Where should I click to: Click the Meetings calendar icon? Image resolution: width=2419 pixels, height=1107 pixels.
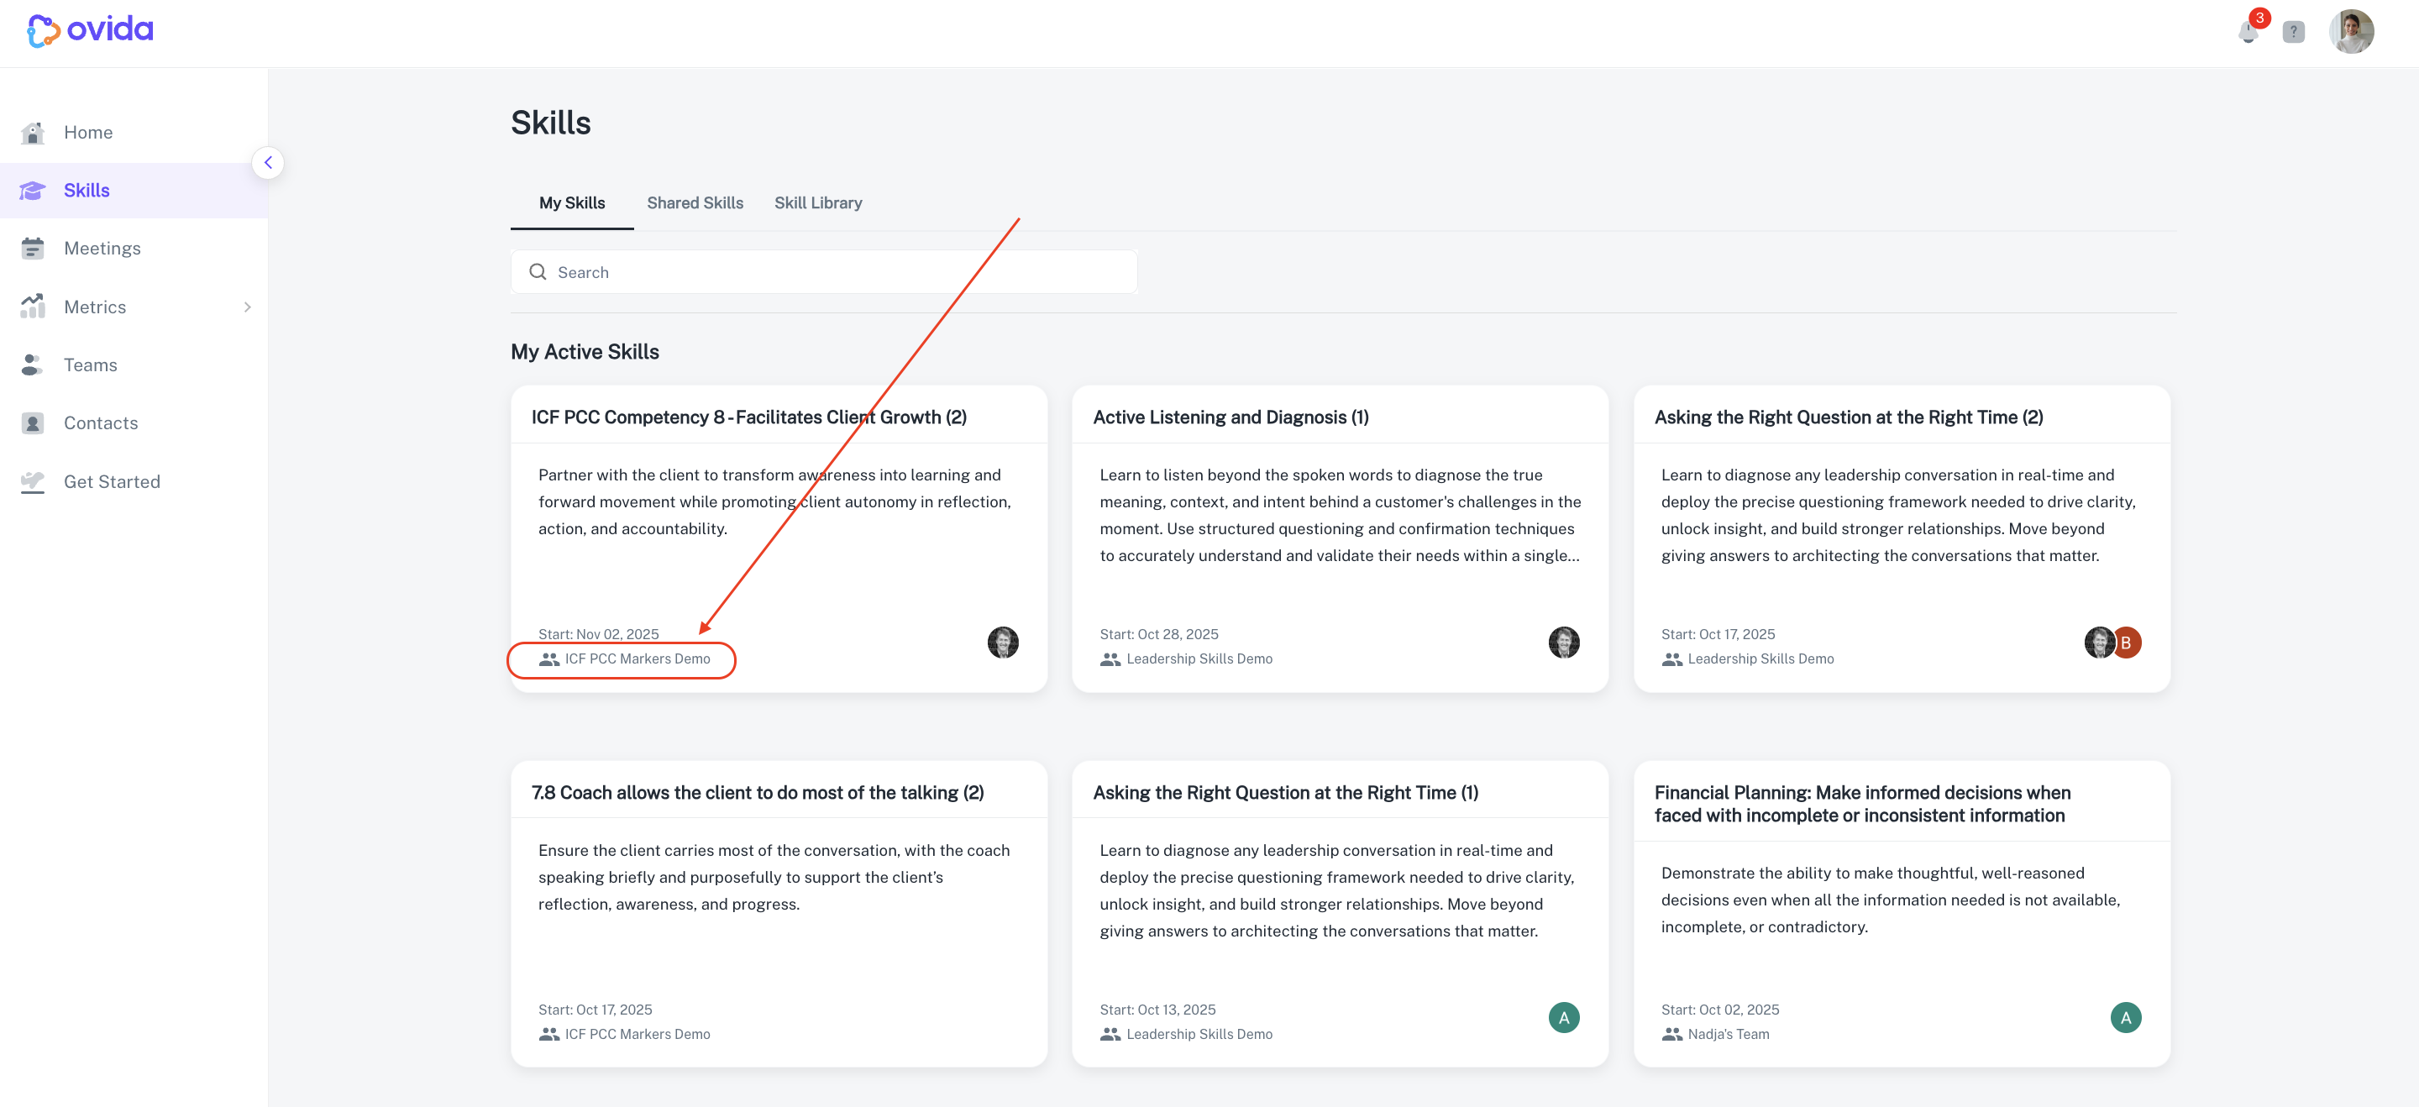[33, 249]
